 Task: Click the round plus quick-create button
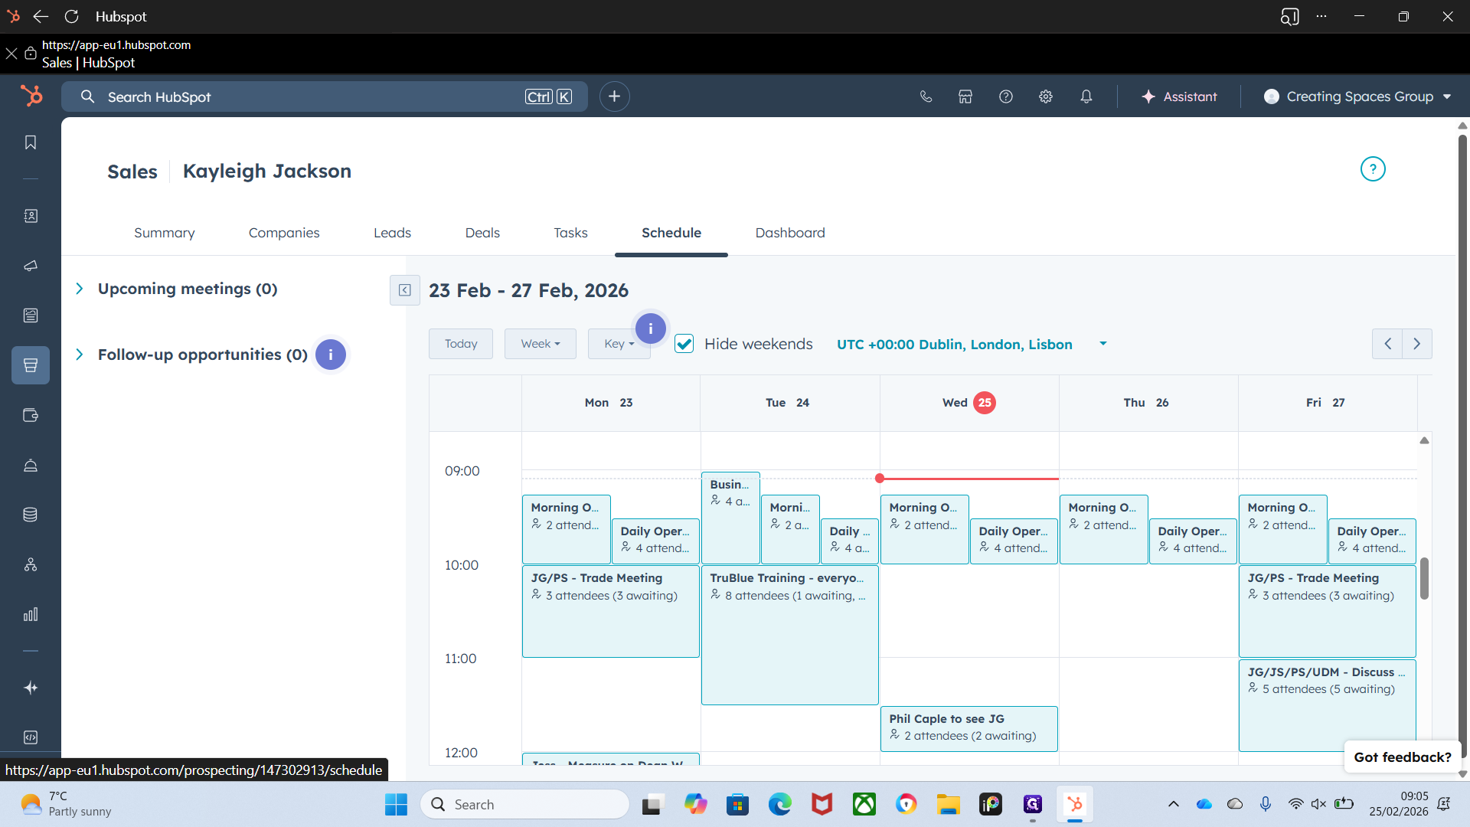click(x=614, y=96)
